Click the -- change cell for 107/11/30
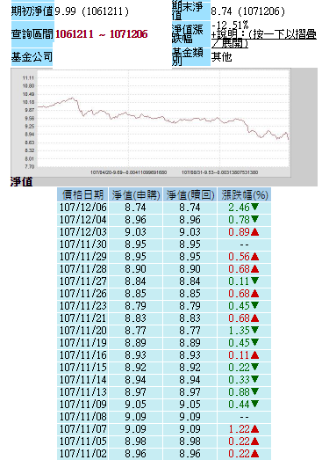The width and height of the screenshot is (322, 460). point(245,245)
